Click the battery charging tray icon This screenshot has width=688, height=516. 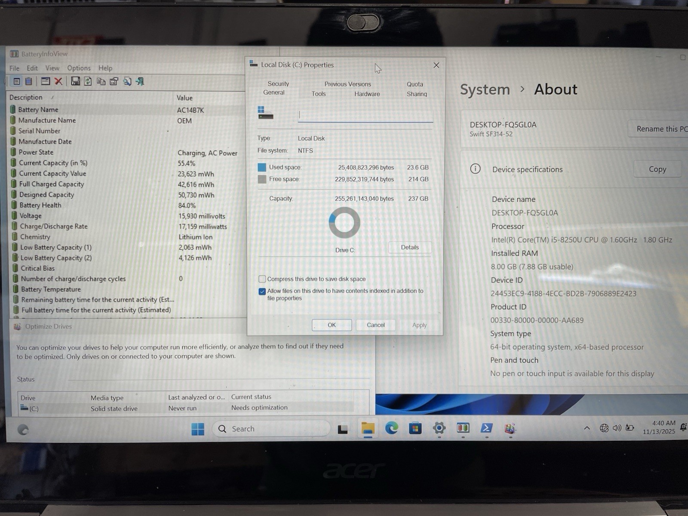point(630,427)
